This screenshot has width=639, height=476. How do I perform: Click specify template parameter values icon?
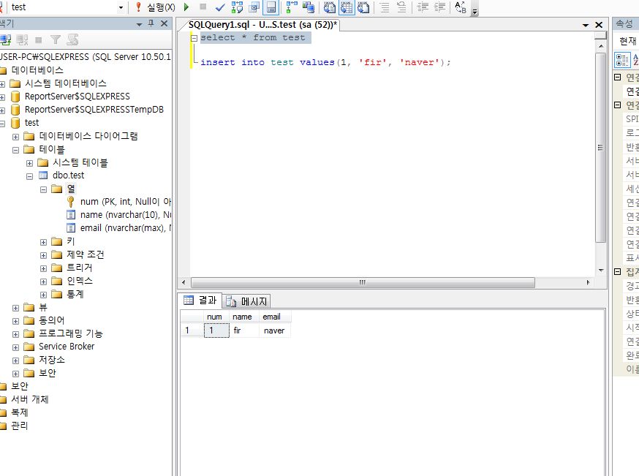(461, 7)
